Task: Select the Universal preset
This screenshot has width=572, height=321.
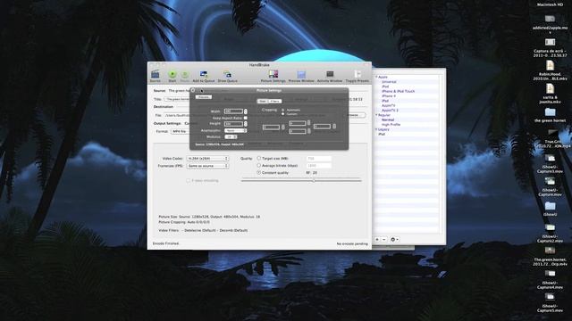Action: click(x=389, y=82)
